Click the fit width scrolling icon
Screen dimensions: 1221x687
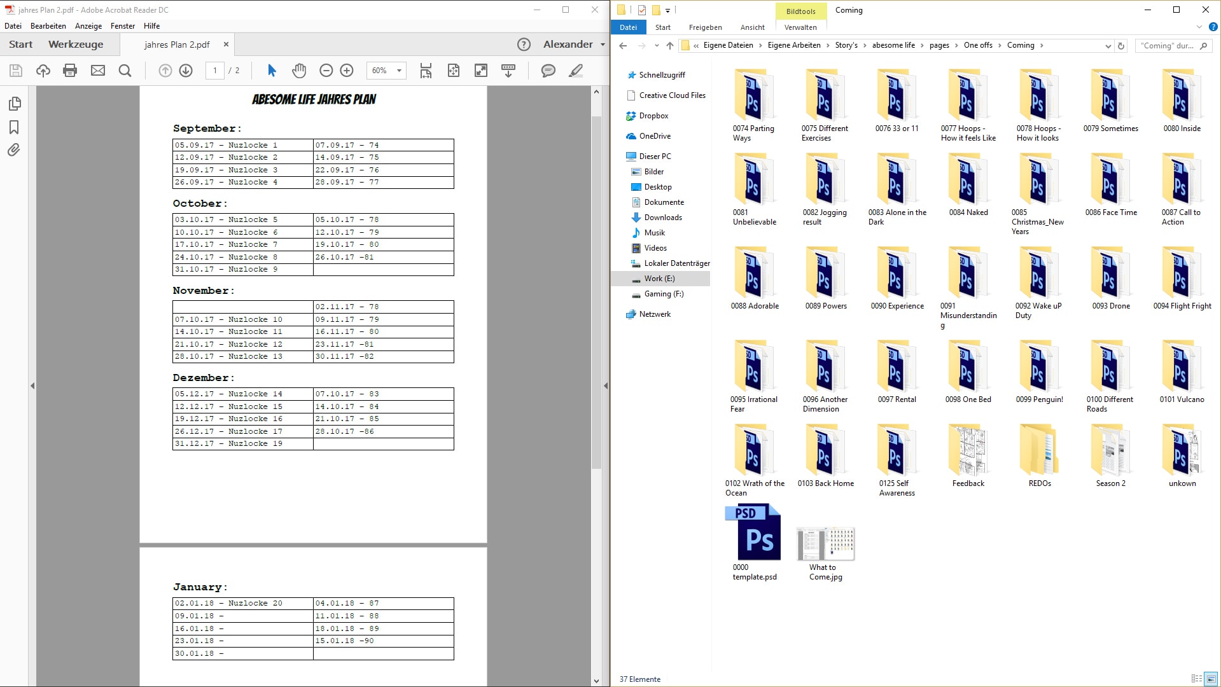(426, 71)
